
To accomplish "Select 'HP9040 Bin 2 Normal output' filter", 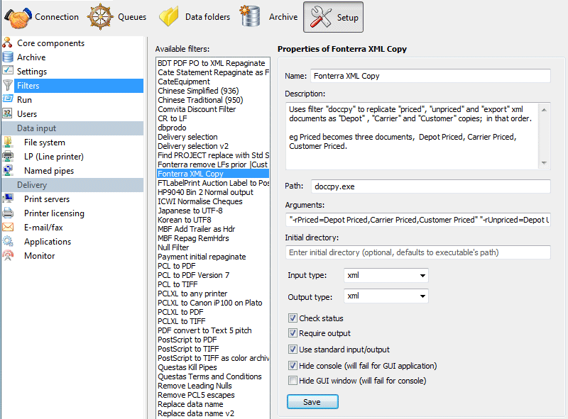I will [x=205, y=192].
